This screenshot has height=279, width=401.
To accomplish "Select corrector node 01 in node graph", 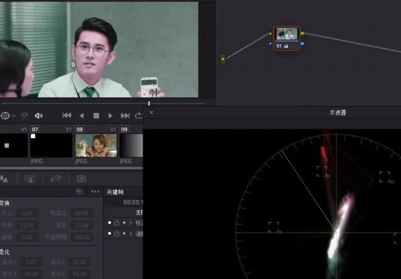I will pos(286,39).
